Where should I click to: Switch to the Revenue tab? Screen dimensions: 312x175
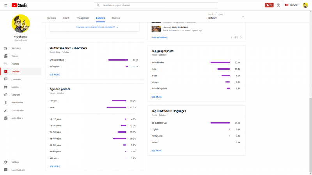[x=116, y=18]
